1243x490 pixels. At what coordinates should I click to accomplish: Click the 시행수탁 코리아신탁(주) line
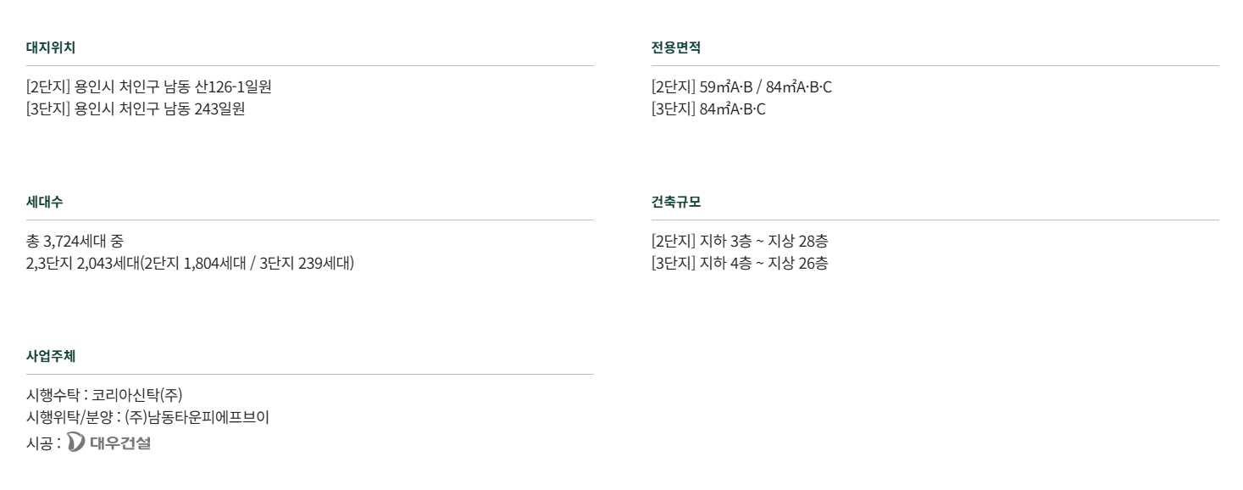[105, 395]
